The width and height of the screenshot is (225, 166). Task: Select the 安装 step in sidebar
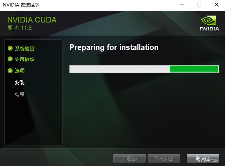(20, 82)
